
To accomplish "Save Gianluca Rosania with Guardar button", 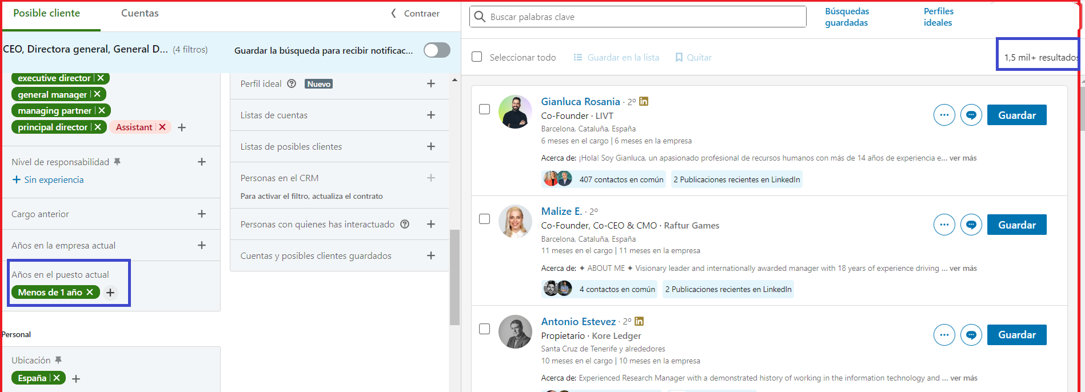I will click(x=1017, y=115).
